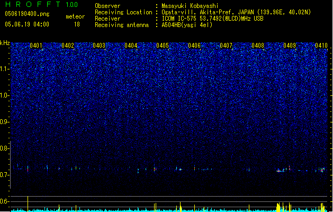
Task: Click the date stamp 05.06.19 04:00
Action: [27, 24]
